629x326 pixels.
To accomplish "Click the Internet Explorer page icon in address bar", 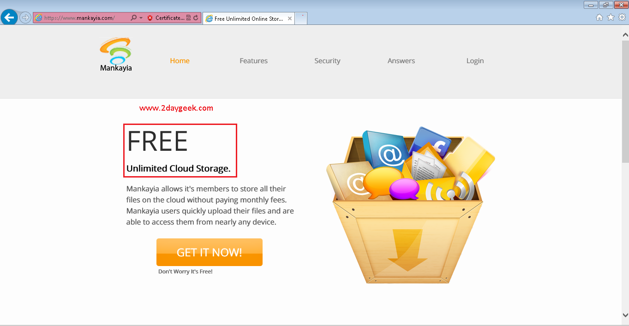I will coord(39,18).
